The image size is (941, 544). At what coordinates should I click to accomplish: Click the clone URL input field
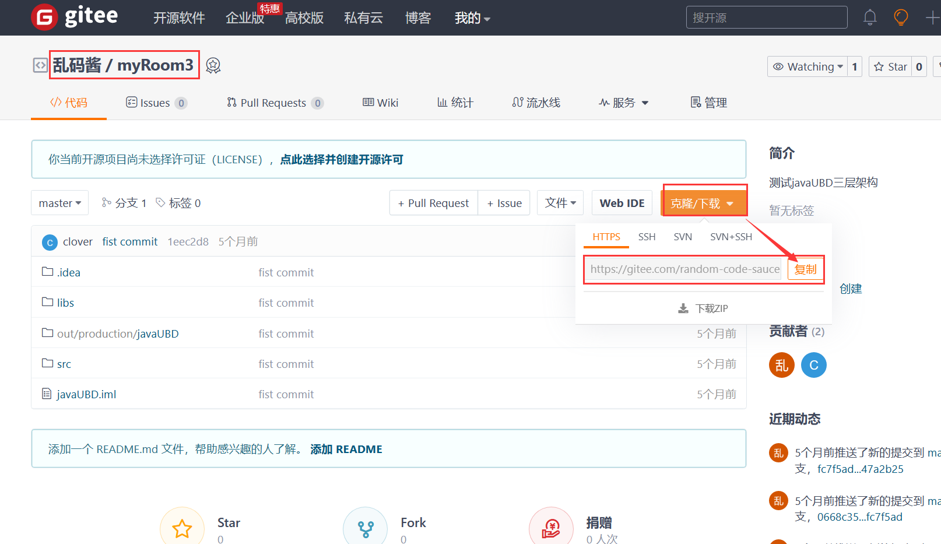(x=684, y=269)
